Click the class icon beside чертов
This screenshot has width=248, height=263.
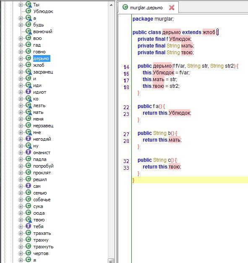point(28,253)
